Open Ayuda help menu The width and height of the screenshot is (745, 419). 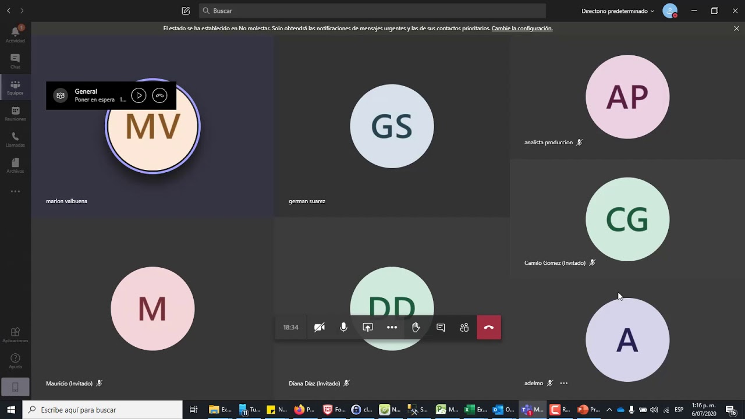[x=15, y=361]
